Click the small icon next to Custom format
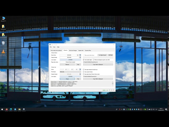169x127 pixels. click(80, 74)
